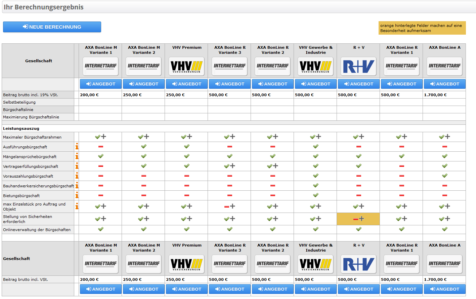Click top VHV Premium logo
The image size is (476, 299).
187,66
